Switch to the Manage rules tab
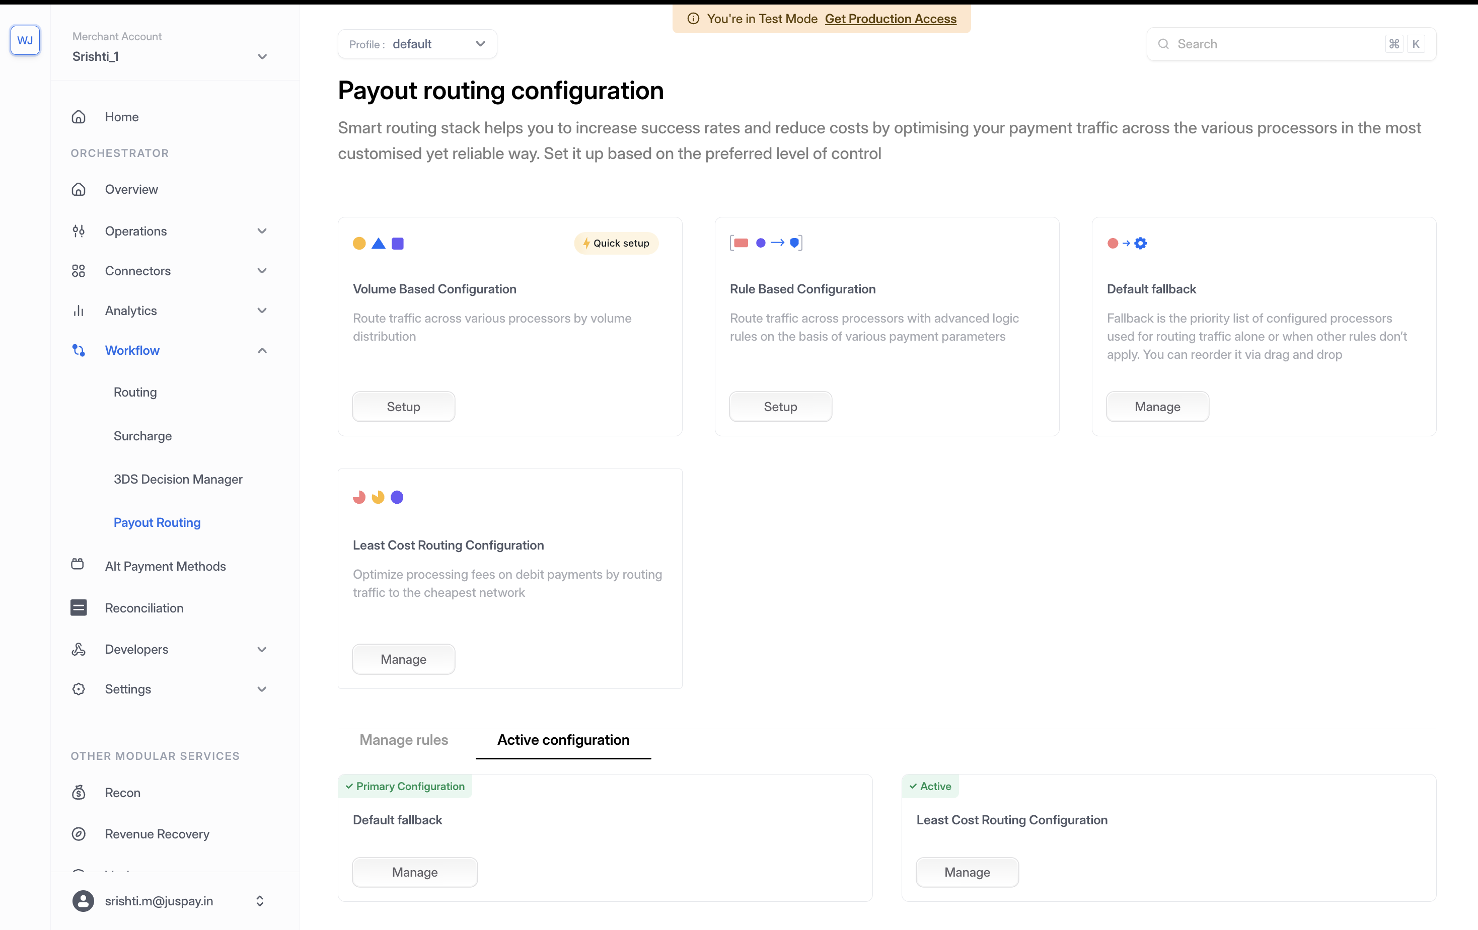The image size is (1478, 930). [403, 740]
